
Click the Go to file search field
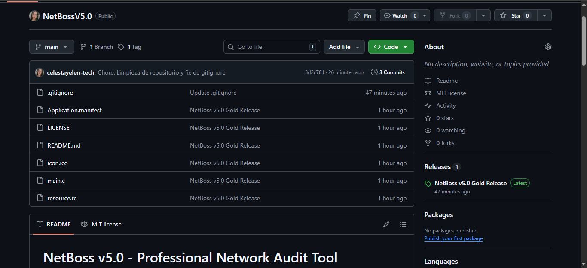click(272, 47)
